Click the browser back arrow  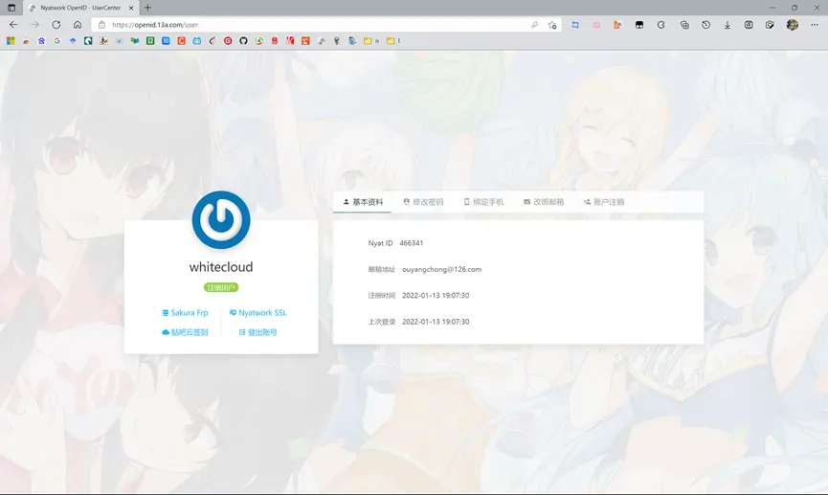[13, 25]
